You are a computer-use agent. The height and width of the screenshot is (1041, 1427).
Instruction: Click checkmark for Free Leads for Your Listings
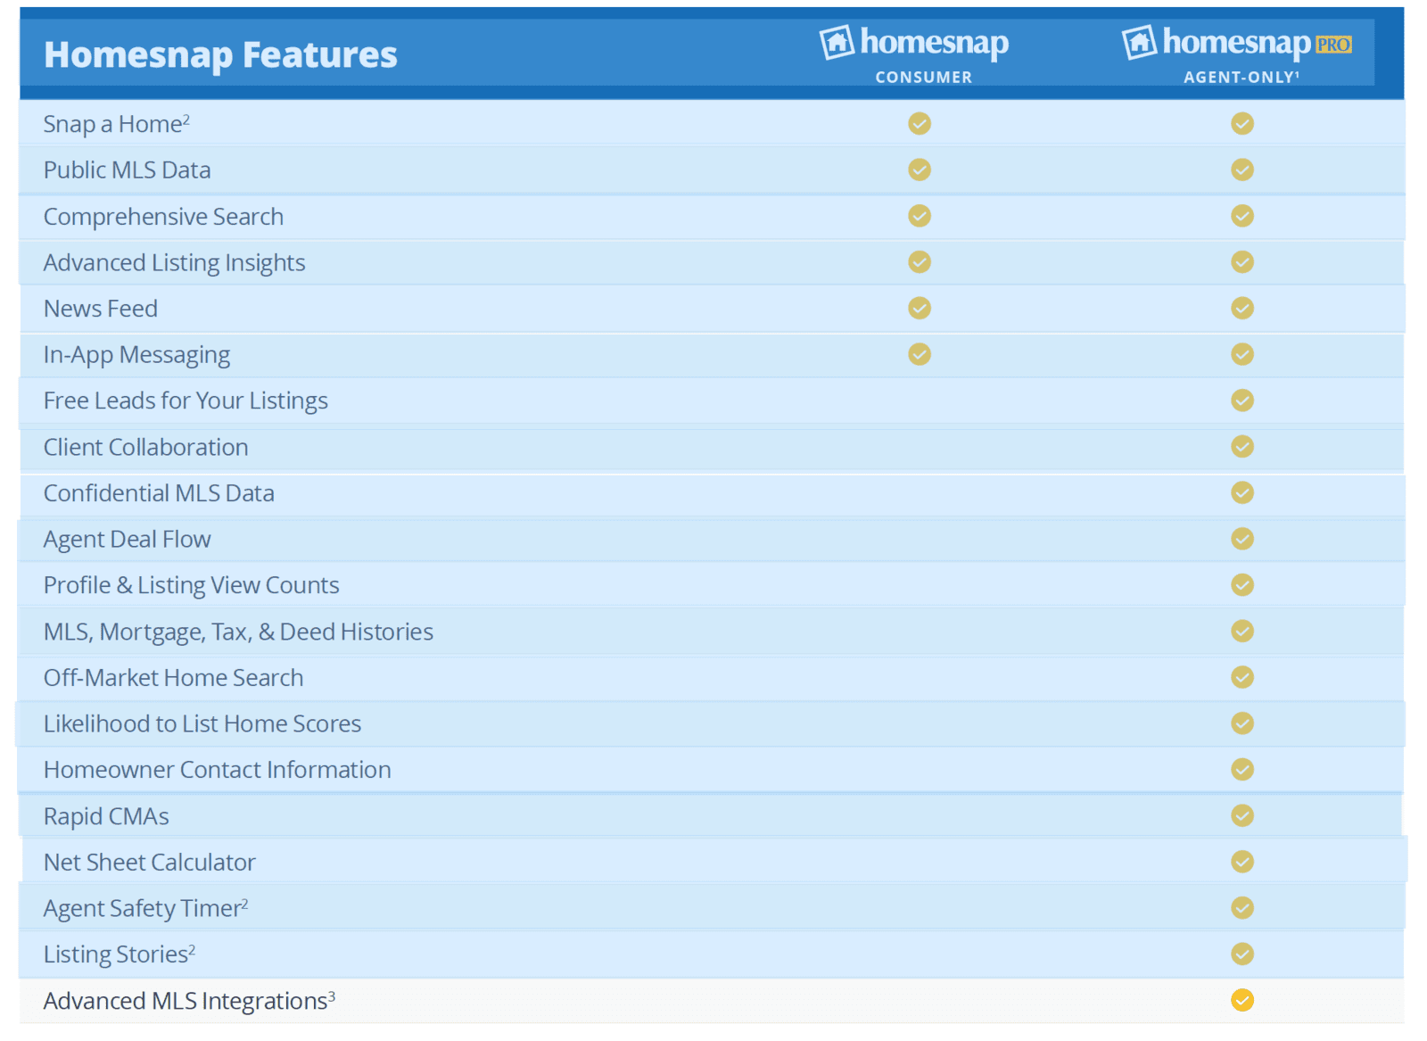[1242, 401]
